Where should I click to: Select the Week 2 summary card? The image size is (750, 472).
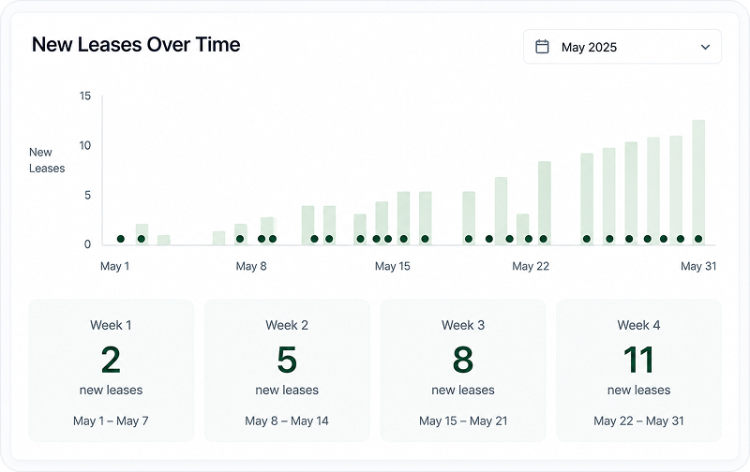click(287, 370)
